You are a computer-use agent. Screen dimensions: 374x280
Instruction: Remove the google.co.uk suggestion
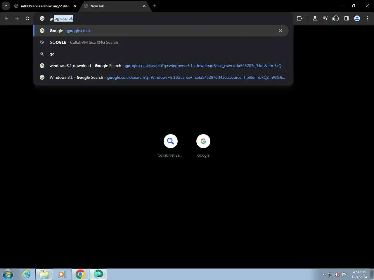coord(280,31)
